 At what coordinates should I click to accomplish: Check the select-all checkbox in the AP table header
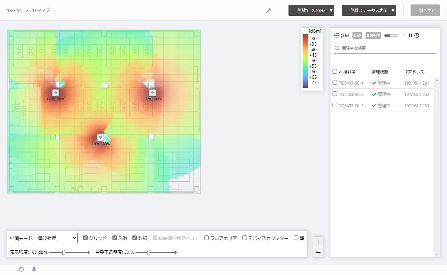click(335, 71)
